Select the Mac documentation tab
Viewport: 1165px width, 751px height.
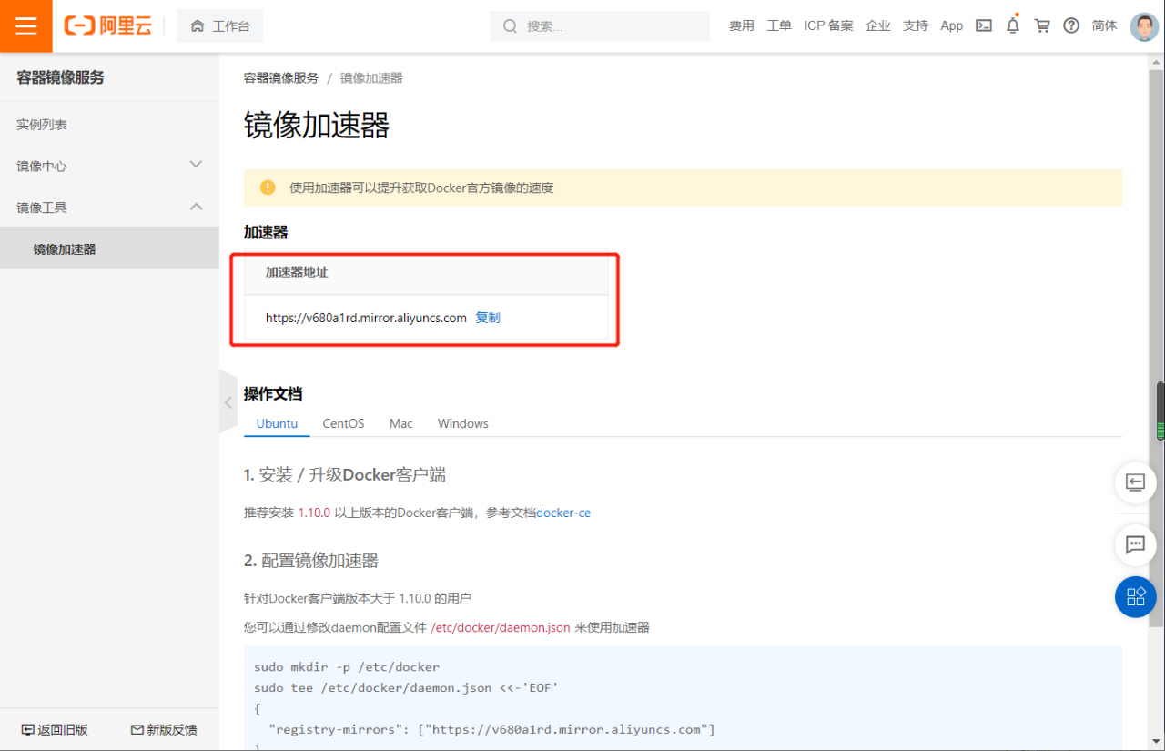coord(400,423)
